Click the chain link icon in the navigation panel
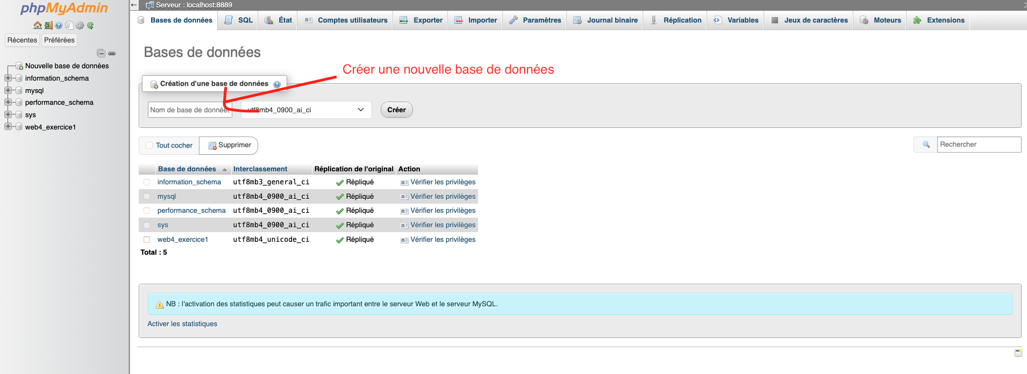Screen dimensions: 1027x374 [x=112, y=53]
